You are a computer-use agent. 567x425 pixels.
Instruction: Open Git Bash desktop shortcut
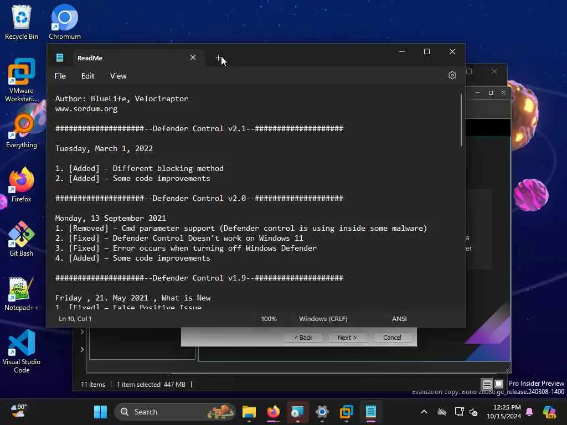[x=22, y=239]
